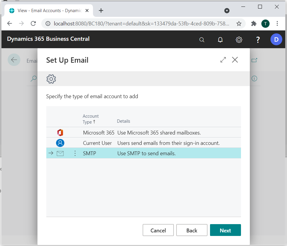287x246 pixels.
Task: Expand the Set Up Email dialog to full screen
Action: [x=223, y=60]
